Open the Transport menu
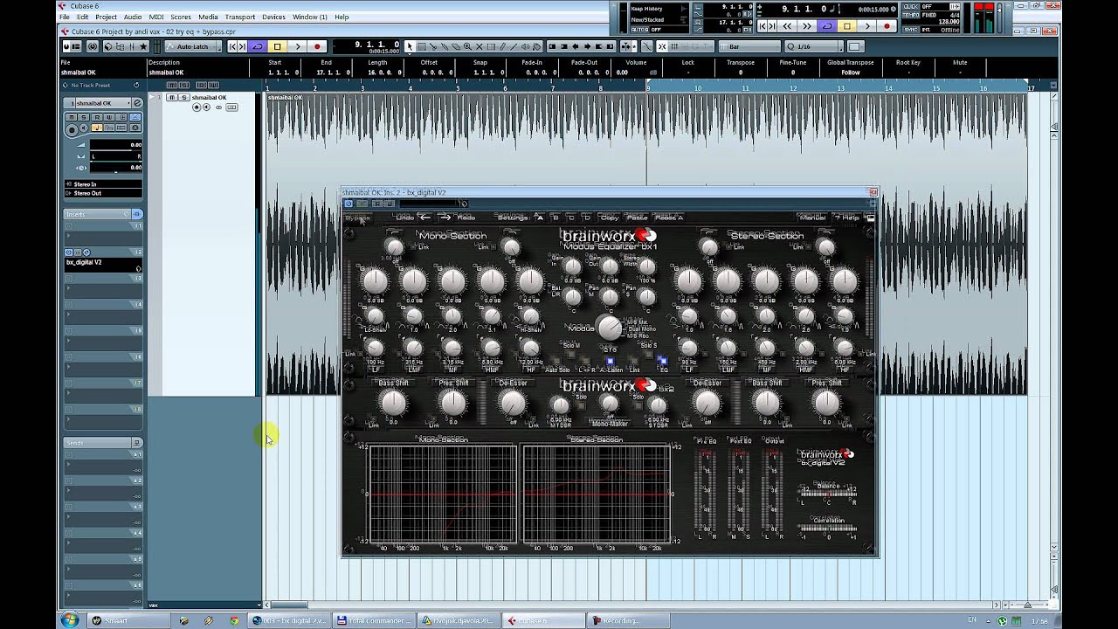This screenshot has height=629, width=1118. (x=240, y=17)
